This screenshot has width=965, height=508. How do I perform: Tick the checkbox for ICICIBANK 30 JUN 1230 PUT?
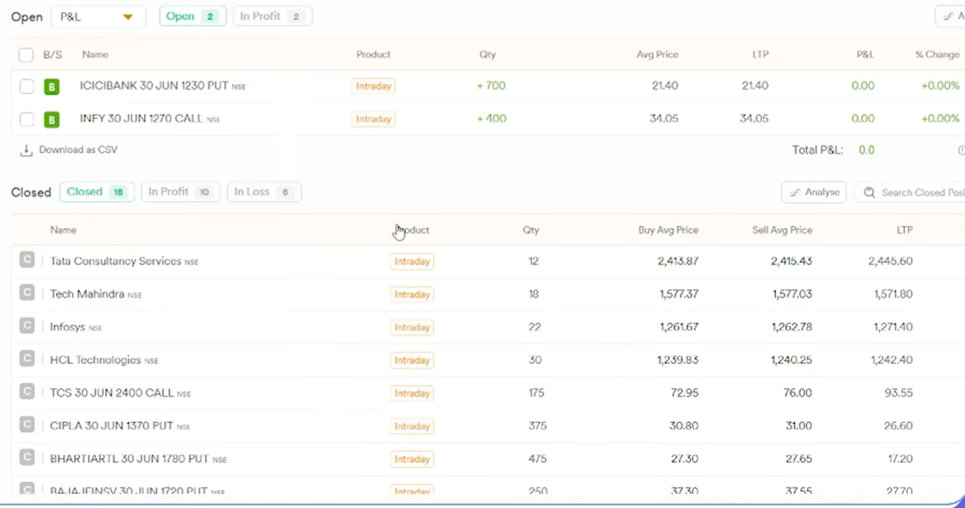26,86
